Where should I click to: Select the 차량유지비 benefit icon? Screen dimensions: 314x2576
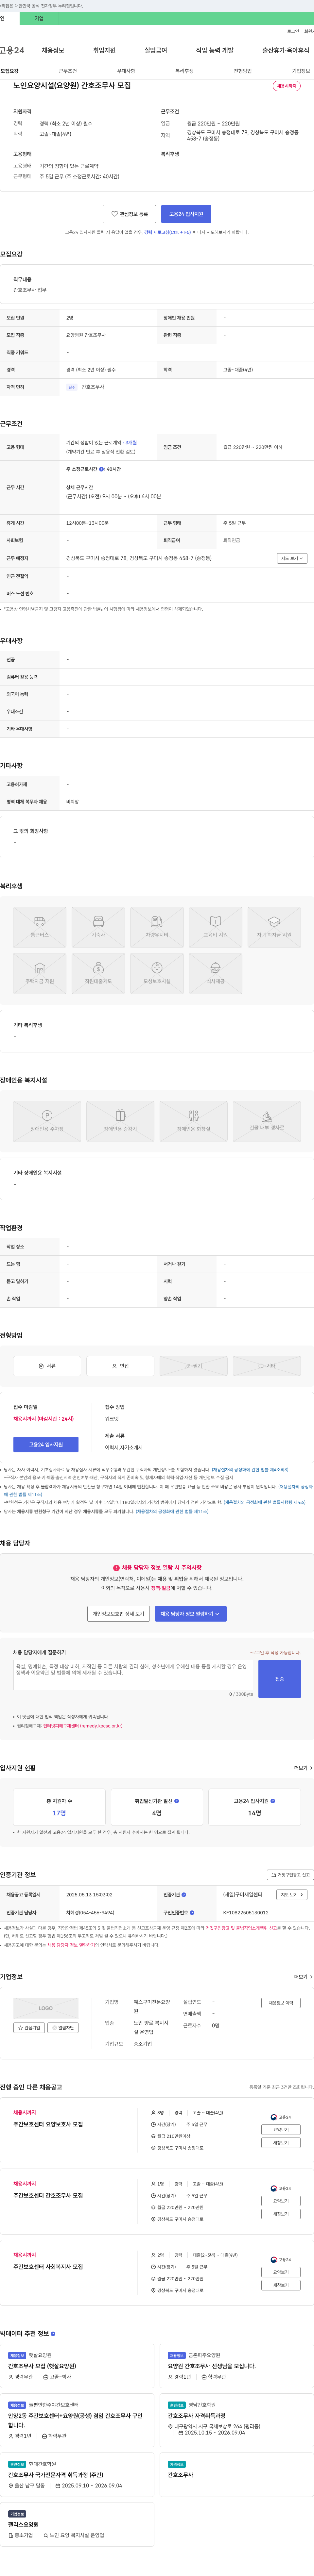(157, 927)
